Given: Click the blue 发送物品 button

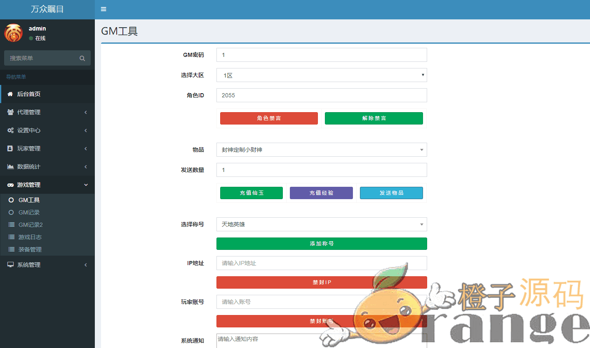Looking at the screenshot, I should coord(391,193).
